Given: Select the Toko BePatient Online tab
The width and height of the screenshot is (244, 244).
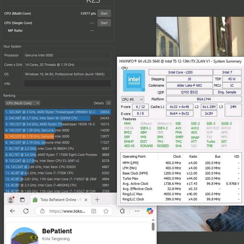Looking at the screenshot, I should point(59,200).
